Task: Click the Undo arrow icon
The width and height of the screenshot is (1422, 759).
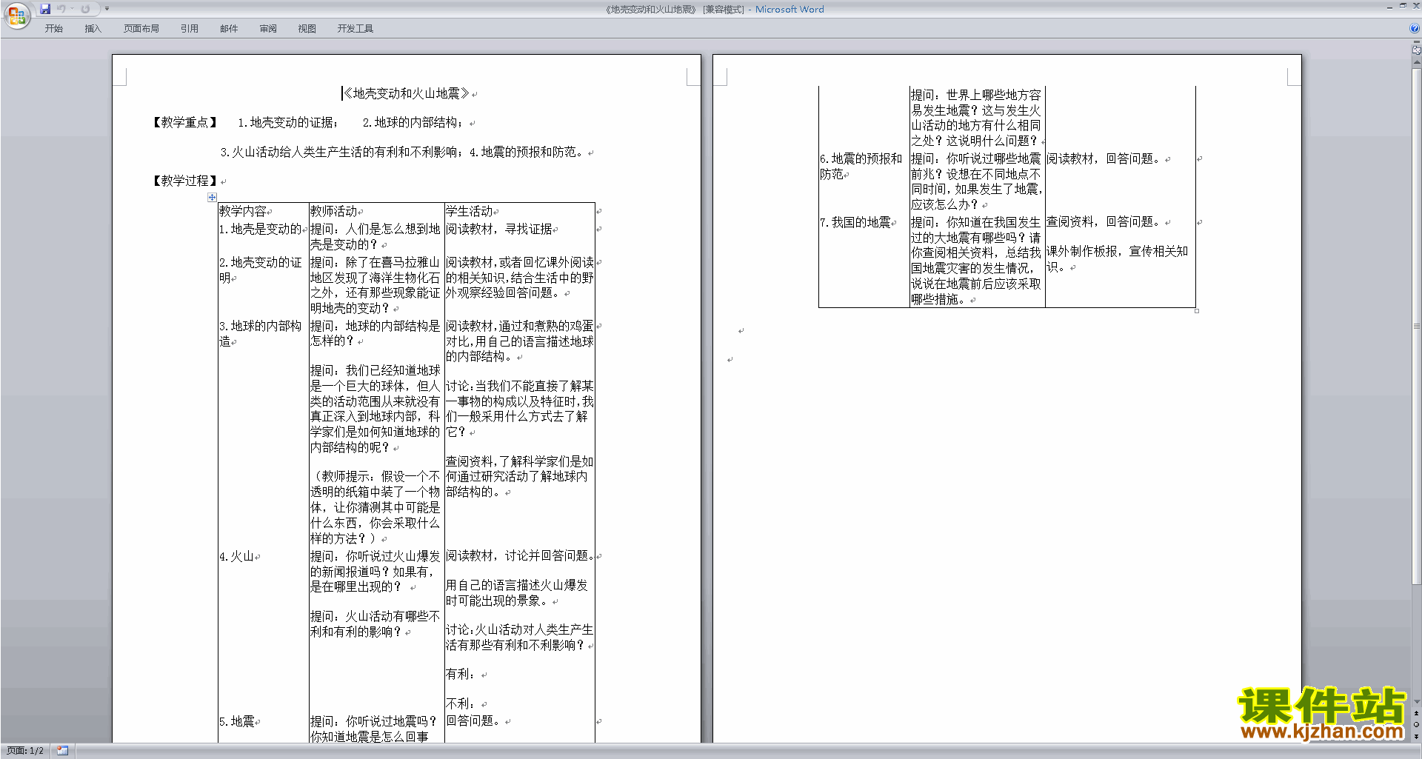Action: [x=61, y=9]
